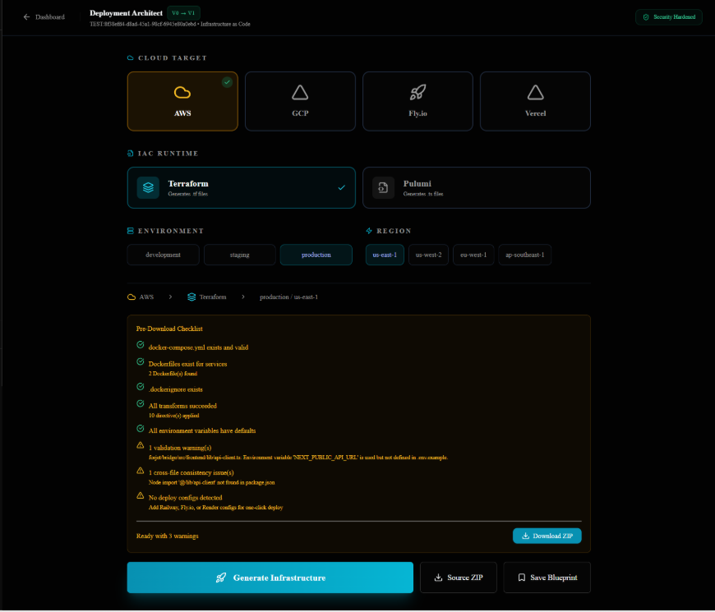Select the Fly.io rocket icon

click(417, 93)
